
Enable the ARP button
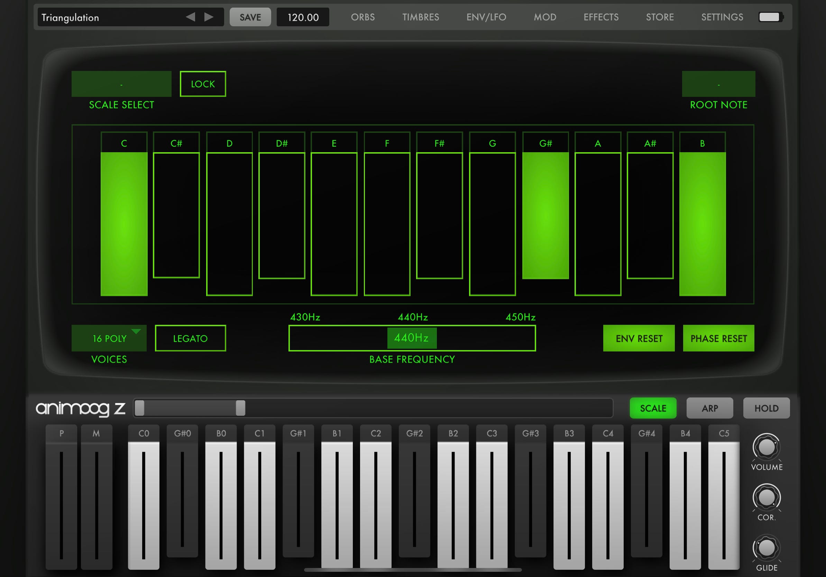tap(709, 408)
